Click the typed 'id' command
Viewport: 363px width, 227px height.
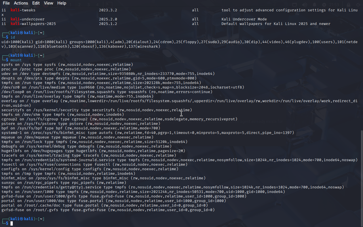click(13, 37)
